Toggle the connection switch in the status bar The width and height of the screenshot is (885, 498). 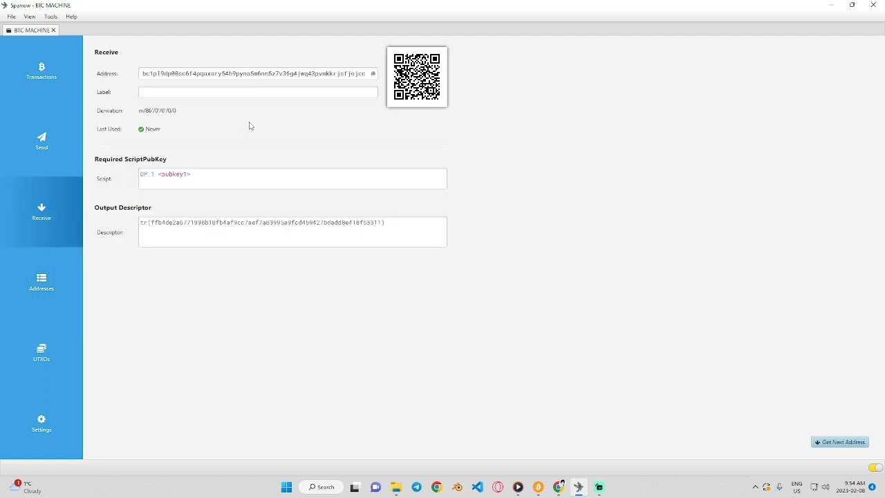(875, 468)
